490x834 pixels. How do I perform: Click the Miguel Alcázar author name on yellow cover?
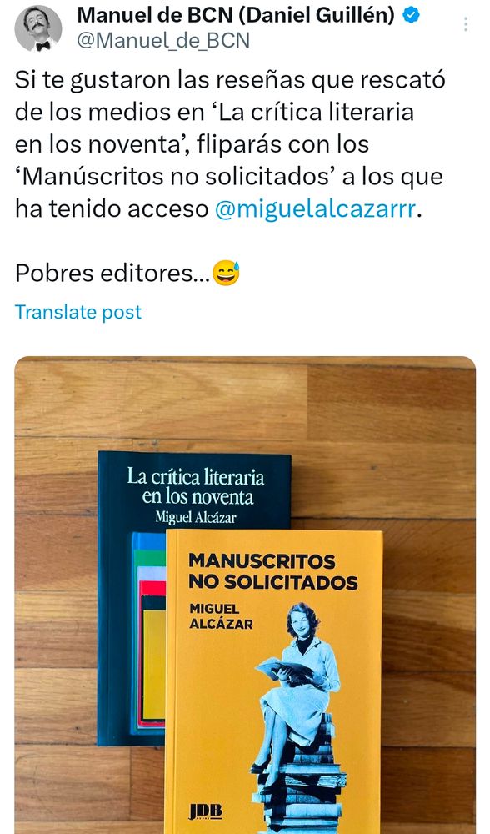[221, 616]
